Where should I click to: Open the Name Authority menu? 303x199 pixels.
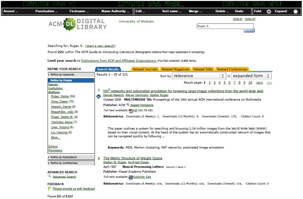[115, 11]
